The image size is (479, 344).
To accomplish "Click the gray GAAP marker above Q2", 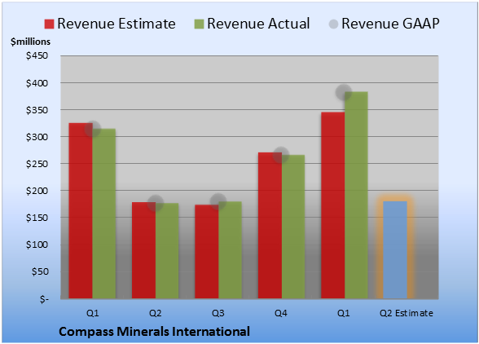I will [156, 203].
